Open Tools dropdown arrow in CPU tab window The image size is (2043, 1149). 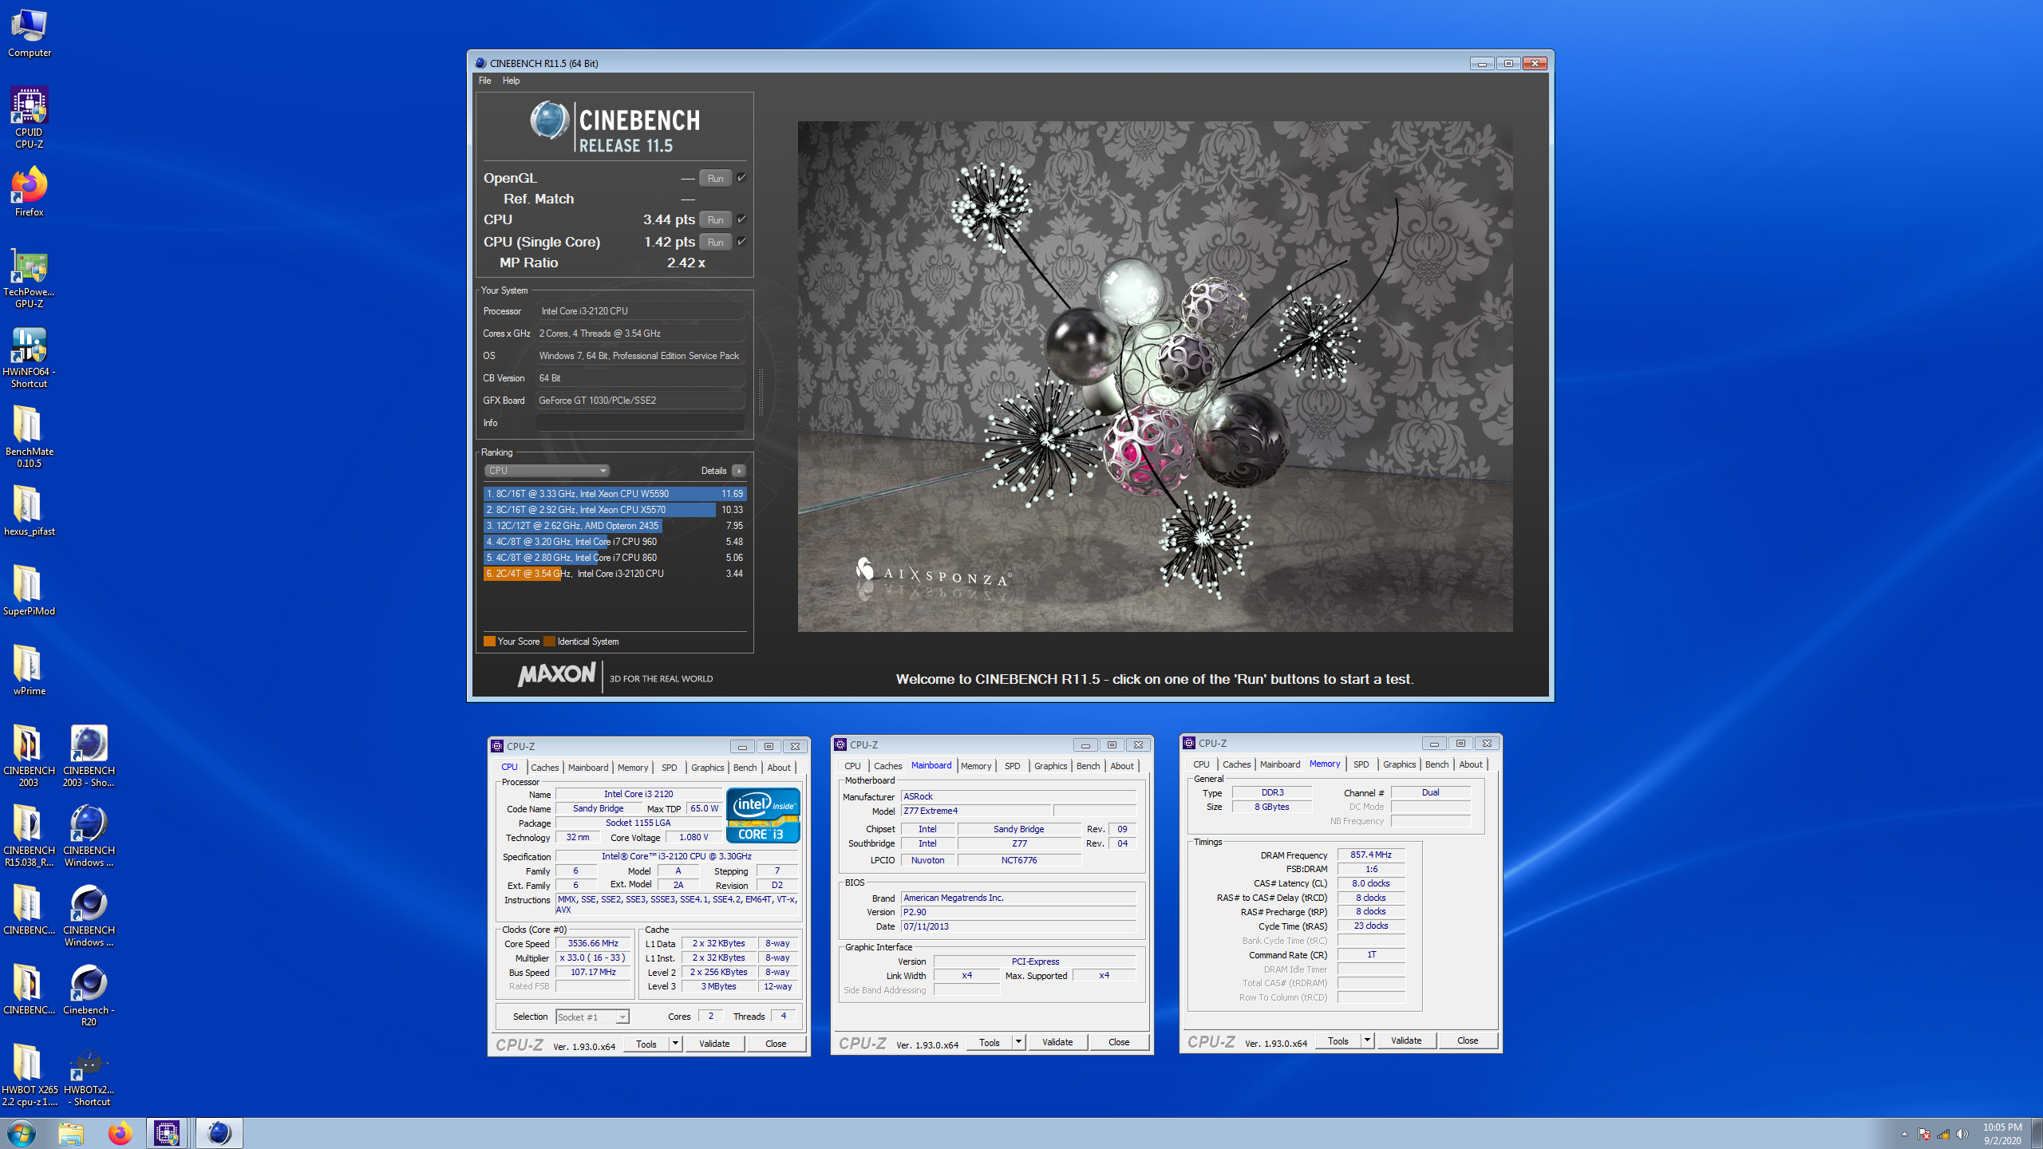675,1043
